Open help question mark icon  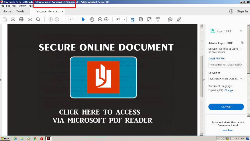point(231,12)
